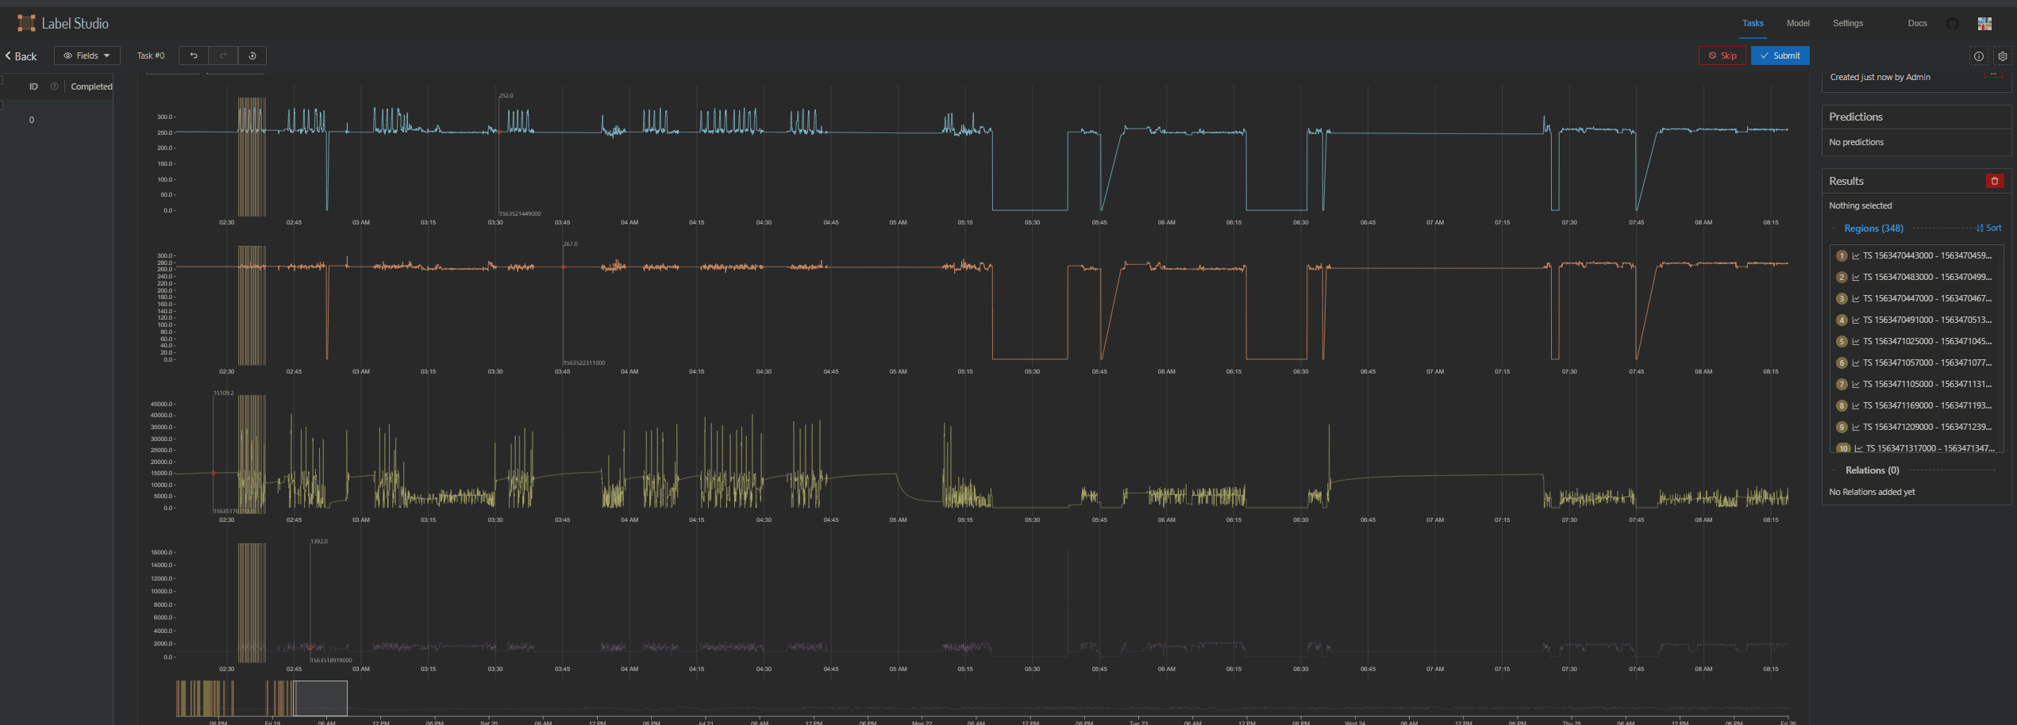2017x725 pixels.
Task: Click the Label Studio logo icon
Action: 25,23
